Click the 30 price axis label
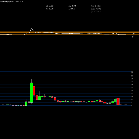 click(x=132, y=88)
